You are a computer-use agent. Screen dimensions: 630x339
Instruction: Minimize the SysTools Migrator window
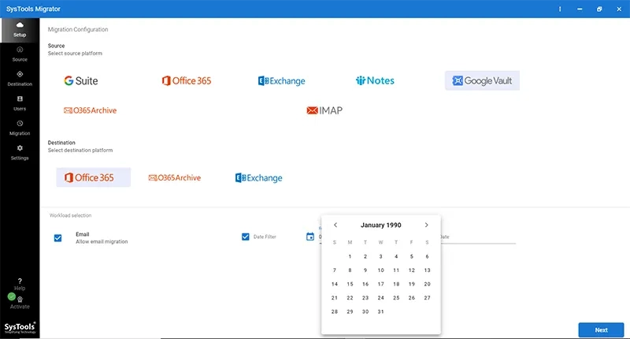tap(580, 9)
